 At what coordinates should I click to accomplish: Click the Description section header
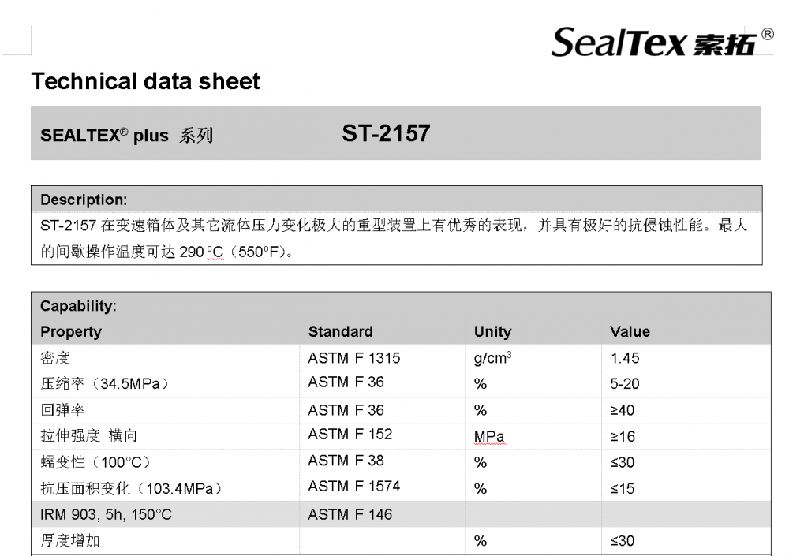(x=84, y=200)
